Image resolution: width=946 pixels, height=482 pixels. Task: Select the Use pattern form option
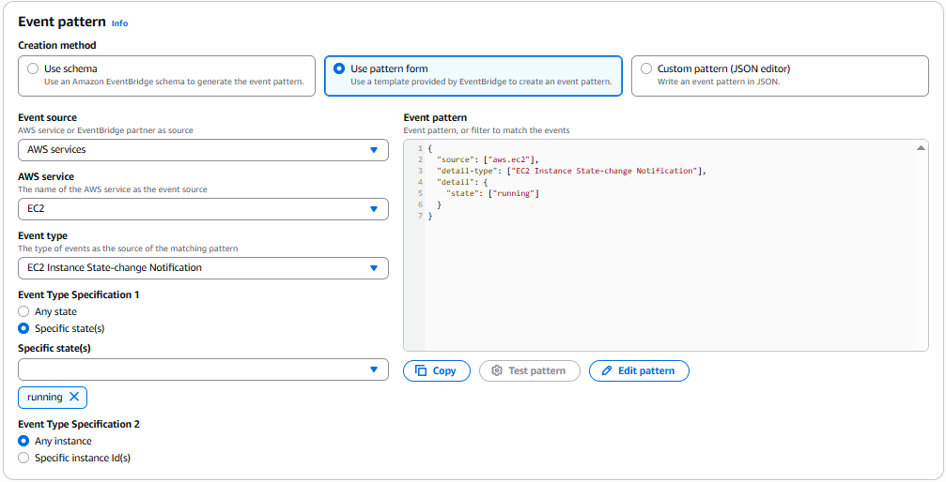click(x=339, y=68)
